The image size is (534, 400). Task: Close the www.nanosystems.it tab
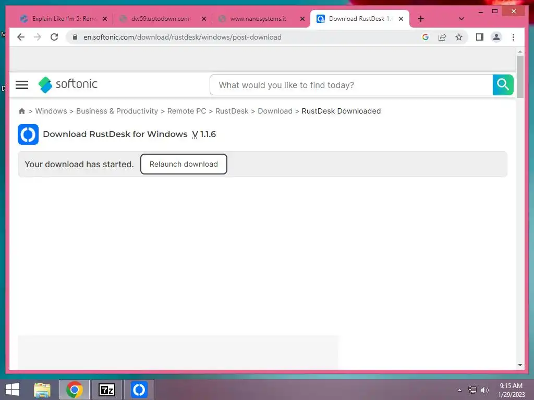(302, 19)
